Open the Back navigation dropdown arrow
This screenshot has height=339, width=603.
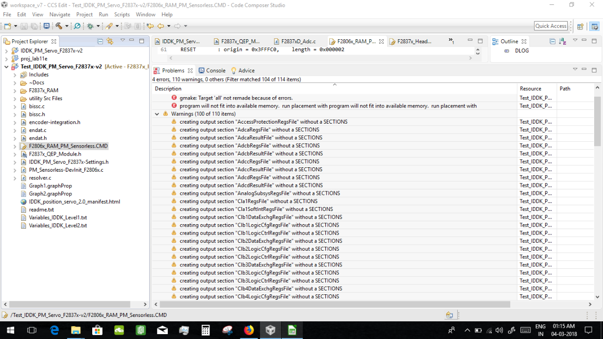[x=168, y=26]
